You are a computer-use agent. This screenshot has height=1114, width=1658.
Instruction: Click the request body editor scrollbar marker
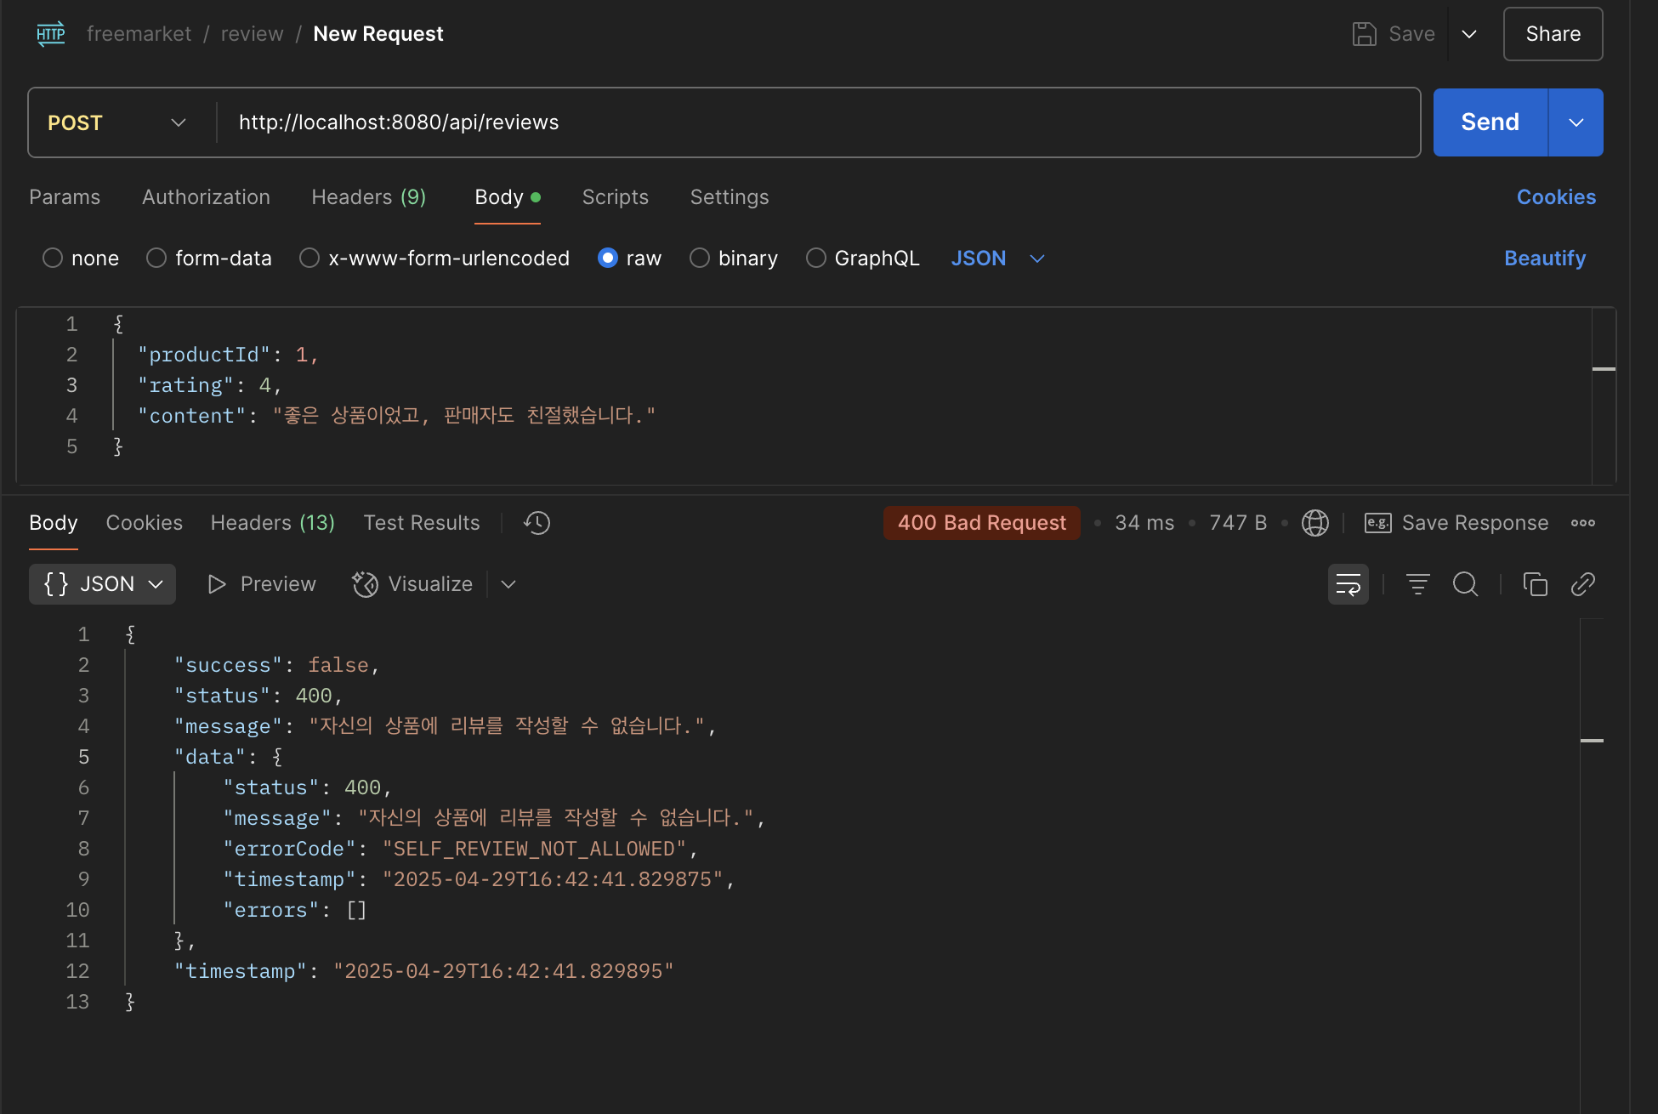tap(1603, 369)
